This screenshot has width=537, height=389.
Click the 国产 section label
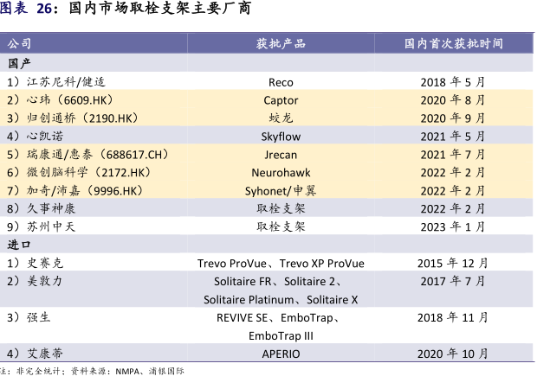pyautogui.click(x=20, y=63)
